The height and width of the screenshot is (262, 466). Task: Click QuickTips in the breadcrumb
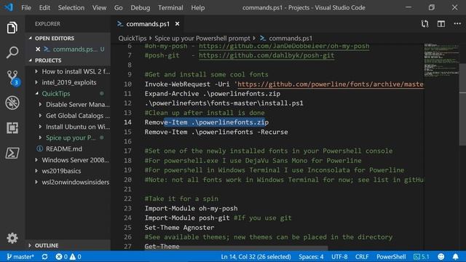tap(133, 39)
